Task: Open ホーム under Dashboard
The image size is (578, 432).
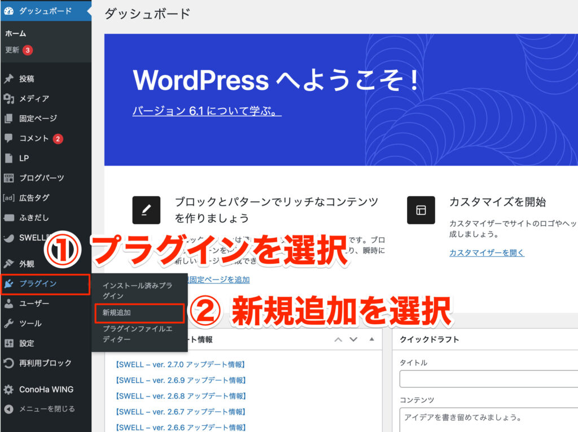Action: [15, 33]
